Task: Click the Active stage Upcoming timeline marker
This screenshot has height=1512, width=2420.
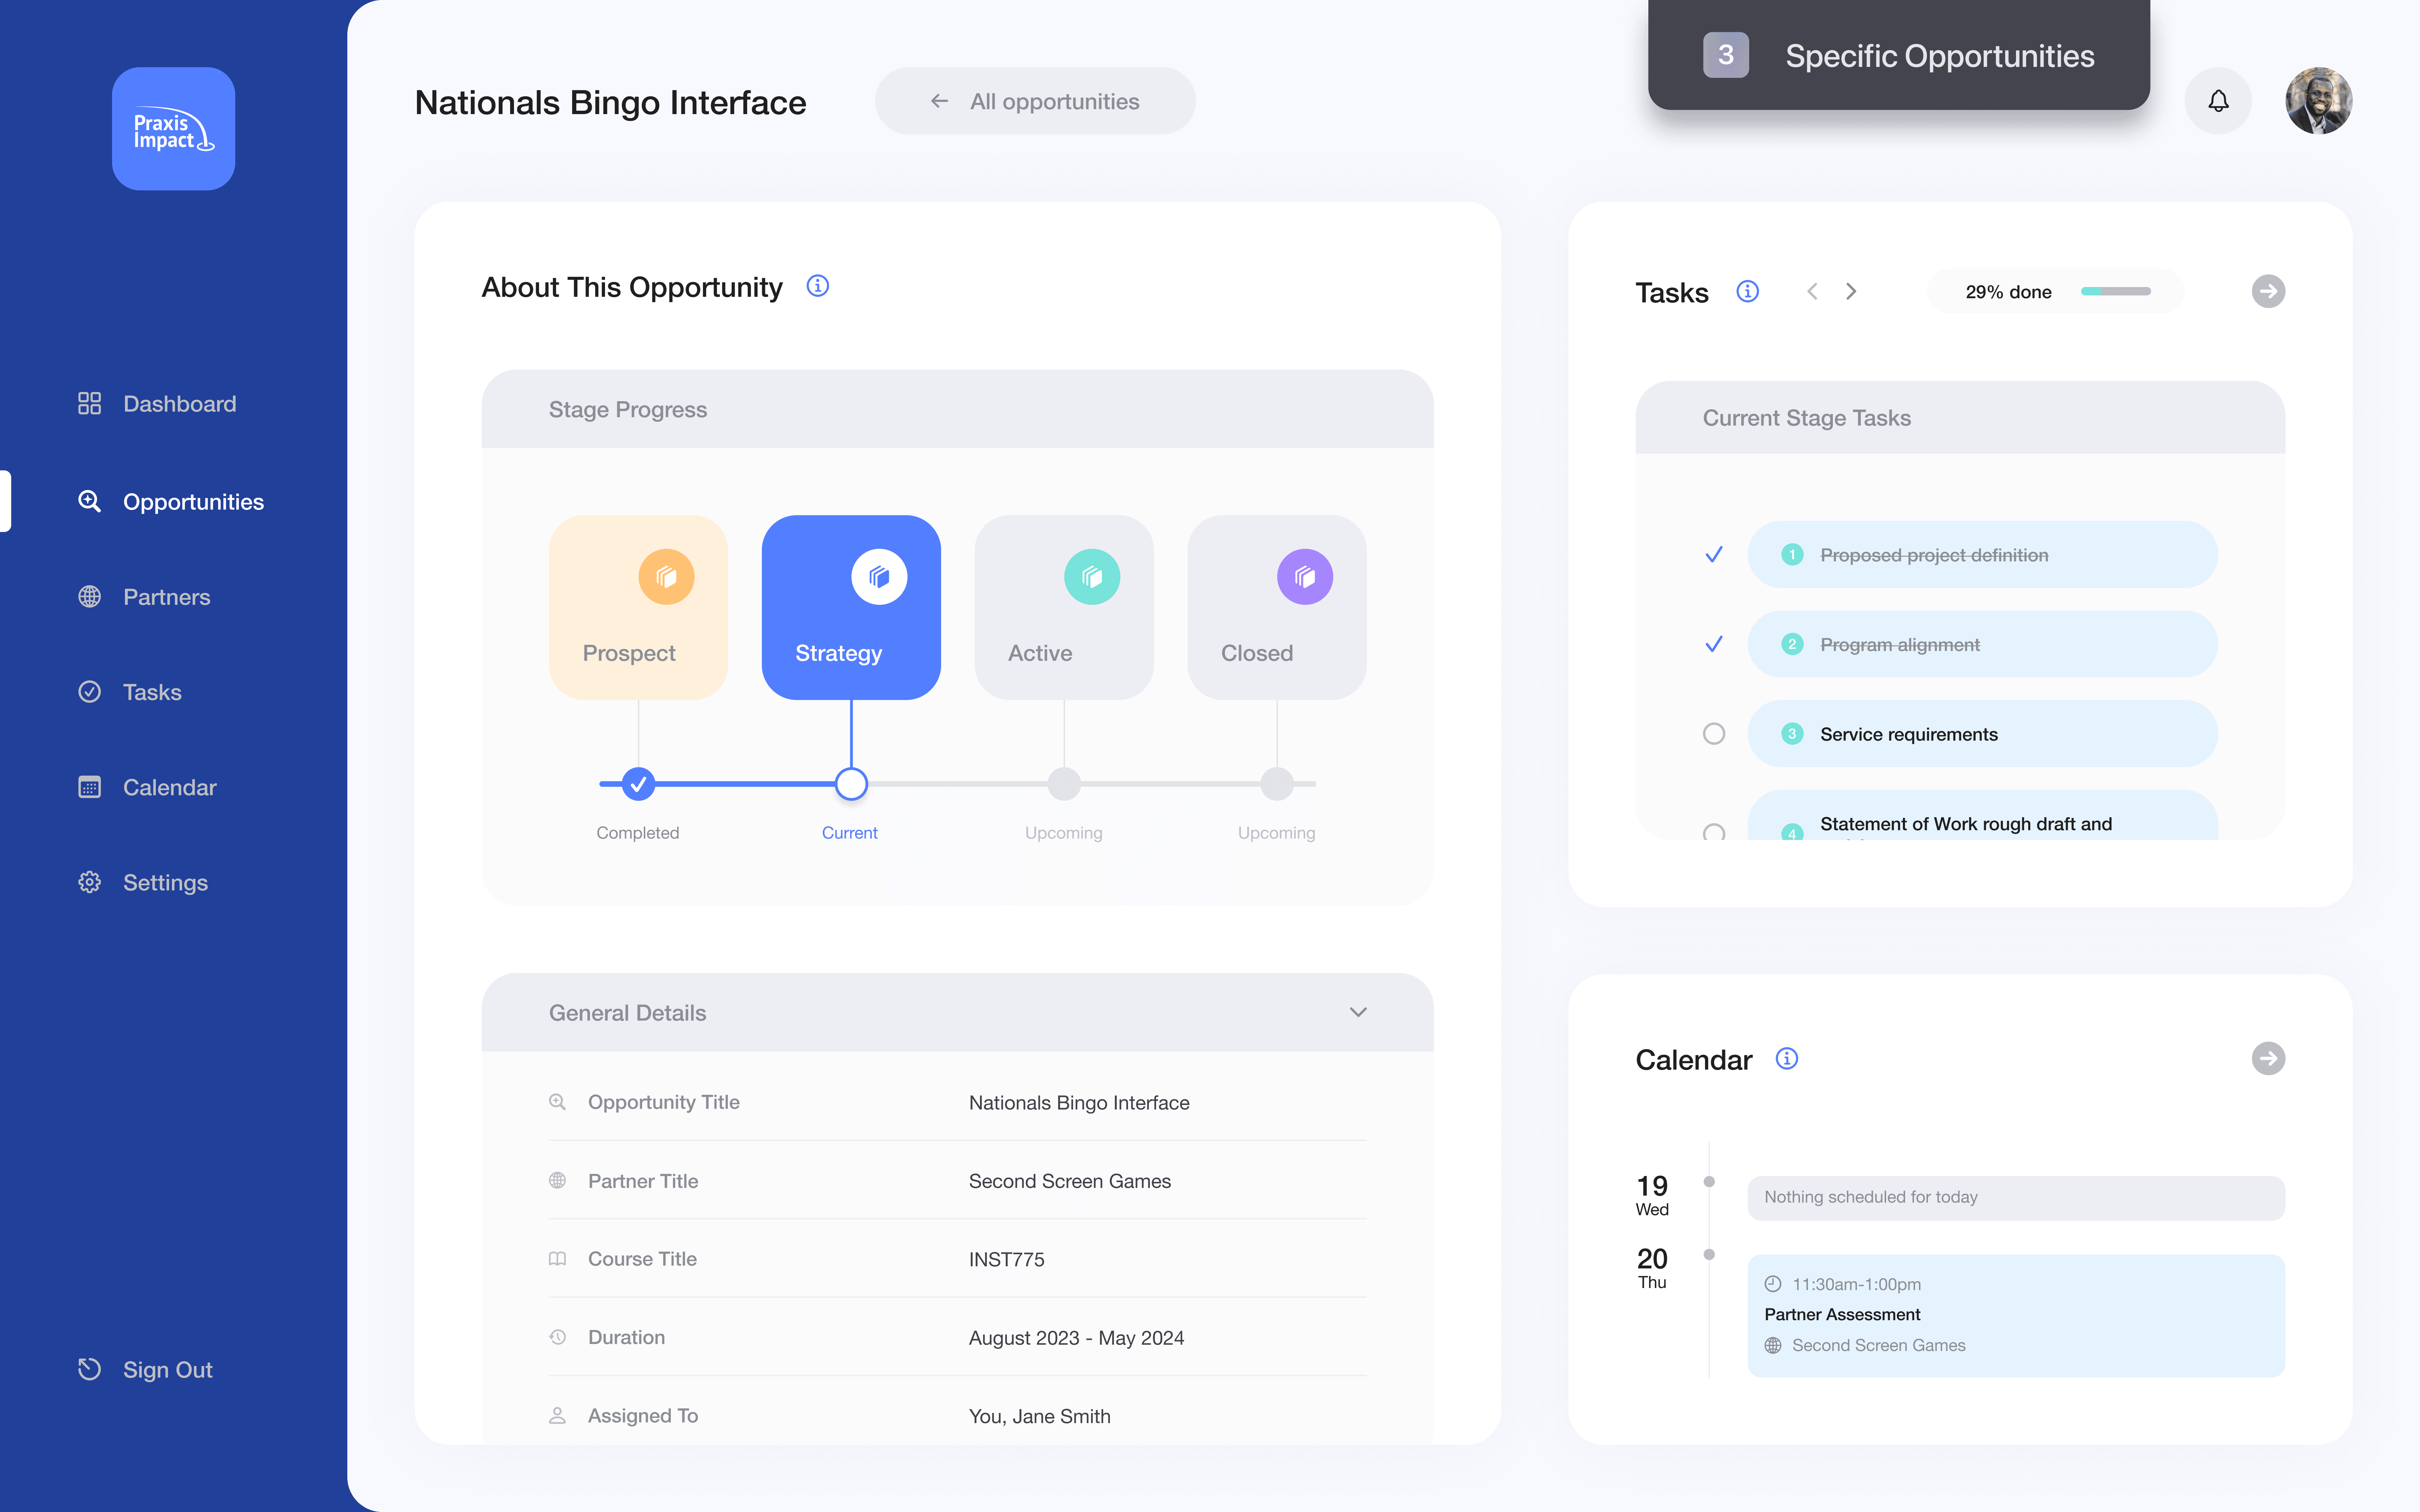Action: coord(1064,784)
